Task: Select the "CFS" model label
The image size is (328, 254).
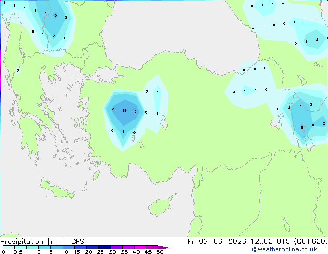Action: pos(78,242)
